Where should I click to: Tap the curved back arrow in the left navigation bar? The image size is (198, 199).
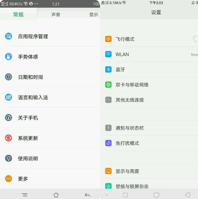87,195
